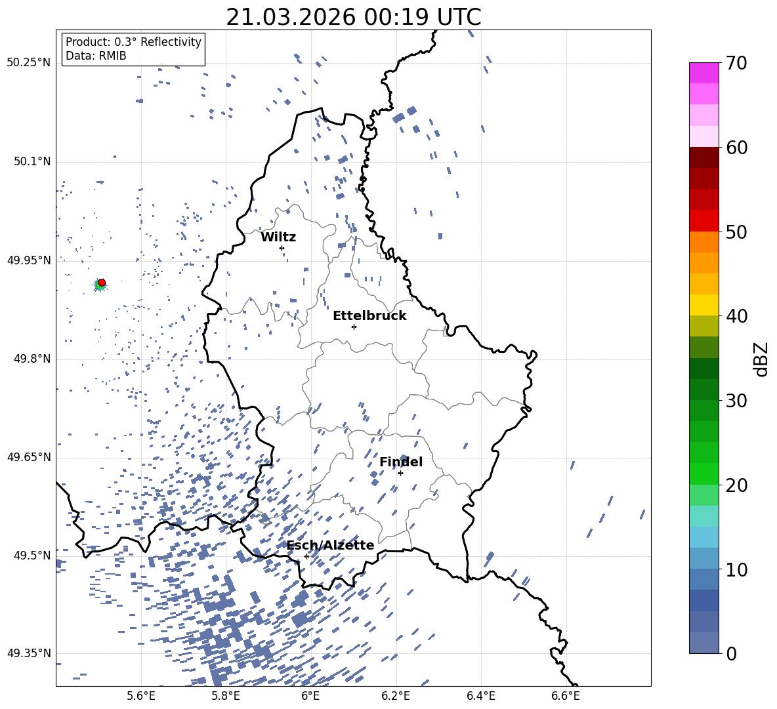Click the 49.5°N latitude label
777x709 pixels.
[x=32, y=556]
